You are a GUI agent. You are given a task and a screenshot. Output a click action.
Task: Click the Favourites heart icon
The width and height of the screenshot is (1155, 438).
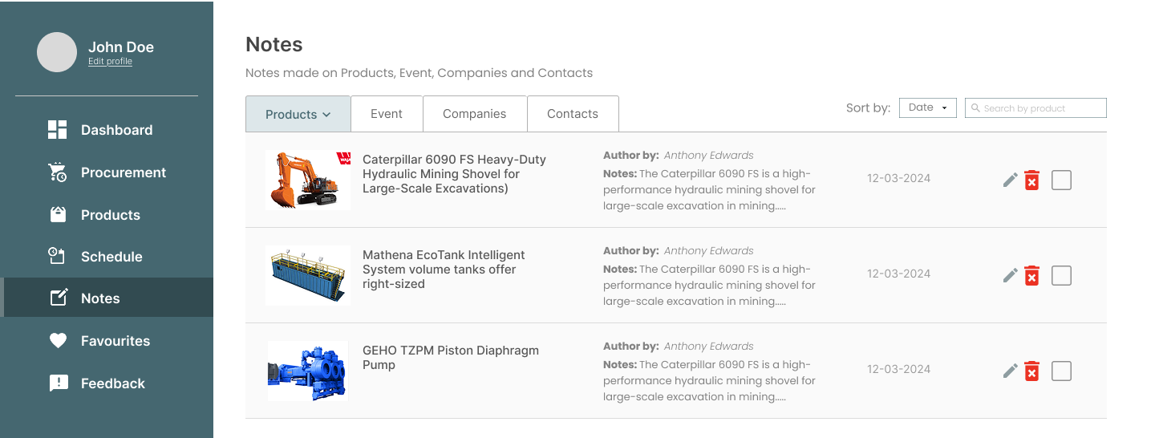click(x=58, y=341)
